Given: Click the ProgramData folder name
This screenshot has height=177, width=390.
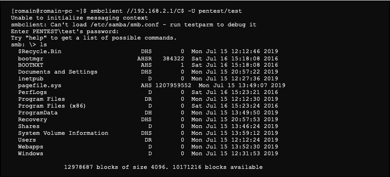Looking at the screenshot, I should pos(38,113).
